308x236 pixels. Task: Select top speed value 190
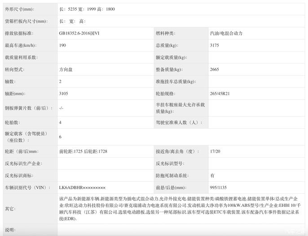coord(62,45)
